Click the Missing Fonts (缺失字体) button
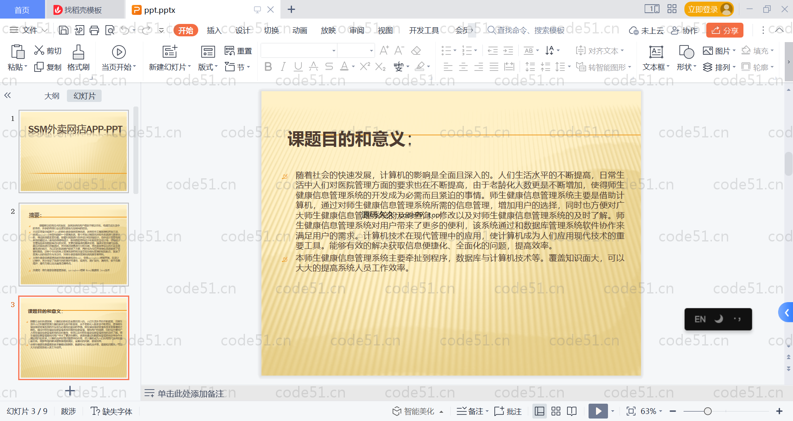793x421 pixels. pos(112,411)
